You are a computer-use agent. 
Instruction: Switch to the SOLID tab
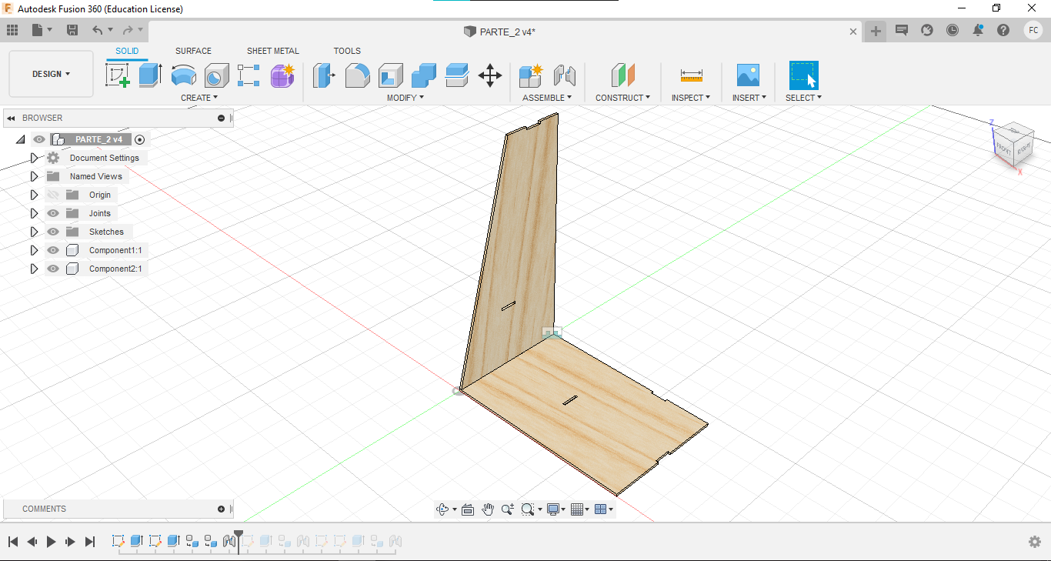(x=127, y=51)
